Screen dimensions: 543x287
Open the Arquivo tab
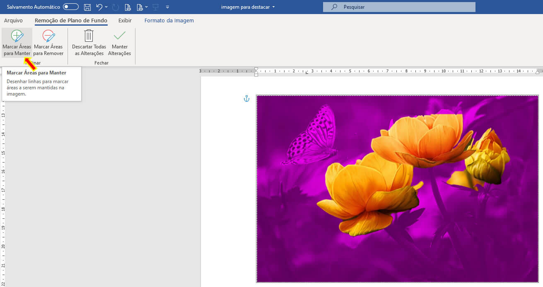tap(13, 20)
